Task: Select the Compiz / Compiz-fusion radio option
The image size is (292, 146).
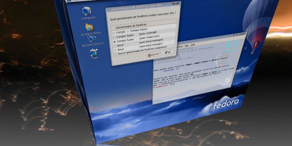Action: [114, 33]
